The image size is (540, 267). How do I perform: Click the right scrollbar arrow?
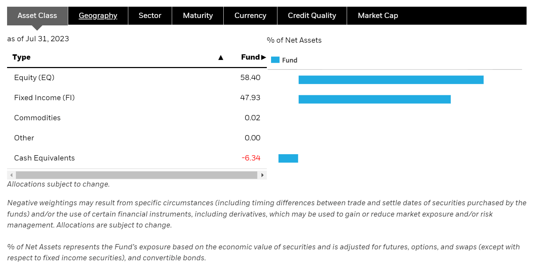coord(262,175)
